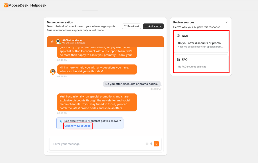Close the Review sources panel
This screenshot has width=258, height=163.
click(x=227, y=22)
